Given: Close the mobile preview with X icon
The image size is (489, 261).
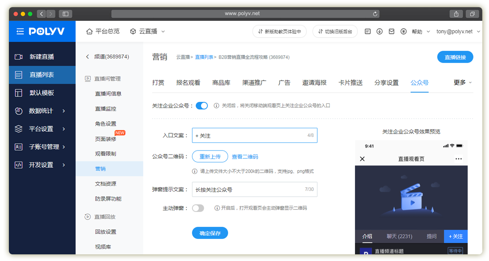Looking at the screenshot, I should coord(362,159).
